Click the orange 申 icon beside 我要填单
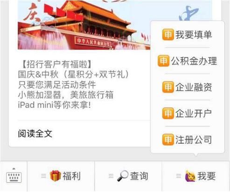 168,34
